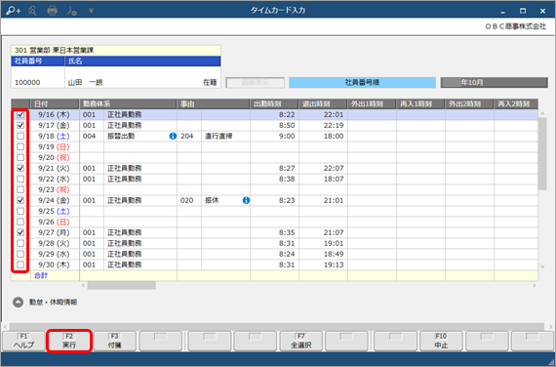Click the table scroll-down arrow
This screenshot has width=556, height=367.
coord(542,266)
